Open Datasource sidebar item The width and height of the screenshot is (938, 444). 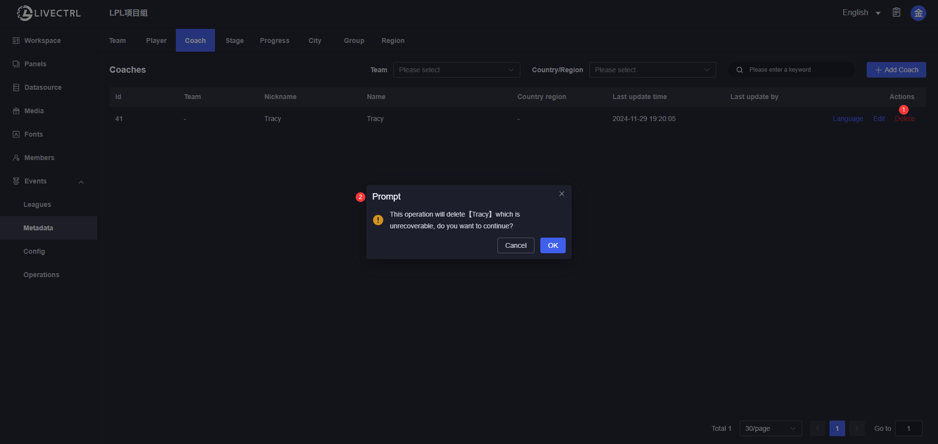pyautogui.click(x=43, y=87)
